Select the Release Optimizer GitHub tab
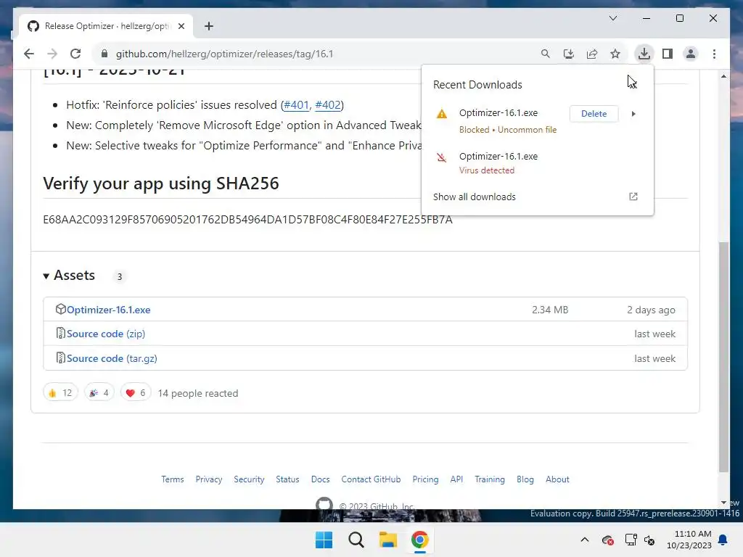Viewport: 743px width, 557px height. (x=106, y=26)
